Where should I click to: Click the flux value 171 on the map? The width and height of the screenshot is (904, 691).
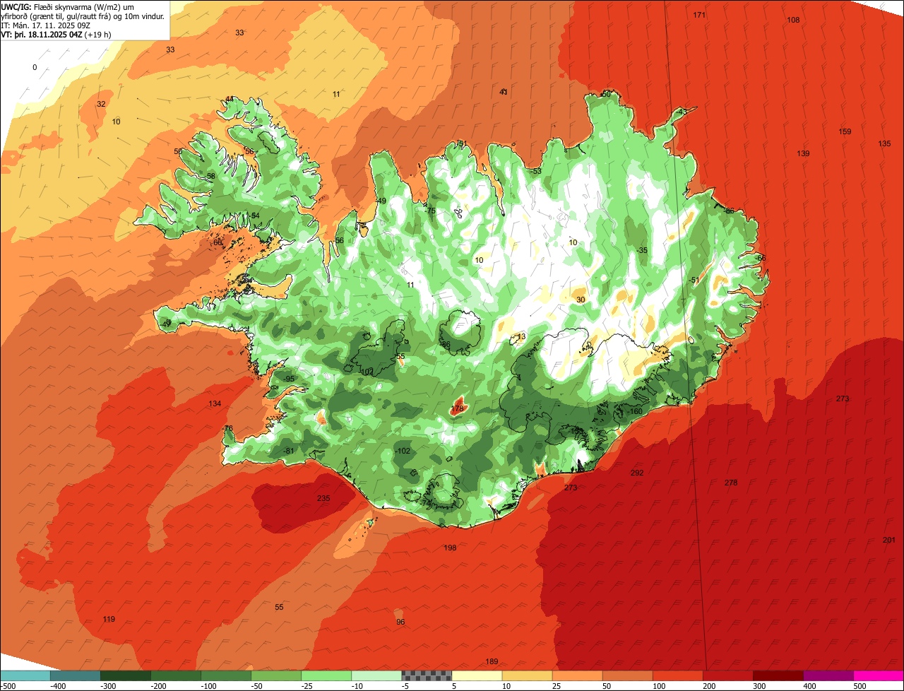[699, 15]
